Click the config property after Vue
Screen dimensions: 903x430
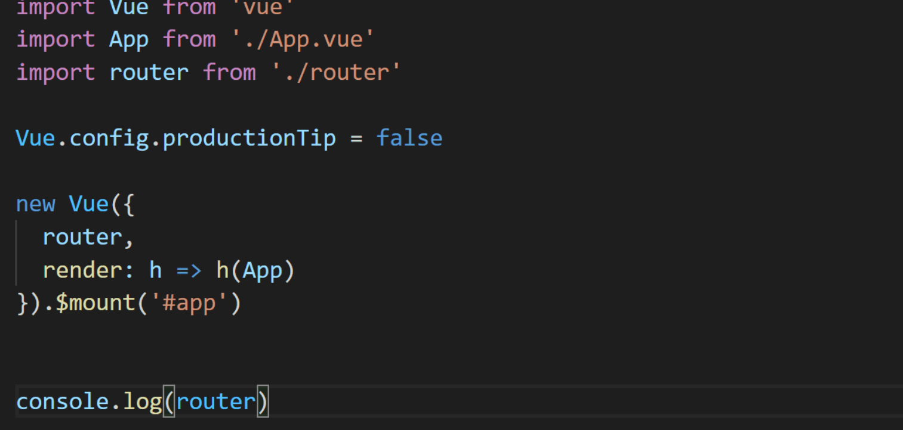tap(109, 138)
